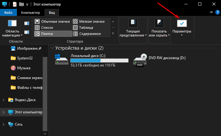
Task: Click the quick access New folder icon
Action: (x=22, y=4)
